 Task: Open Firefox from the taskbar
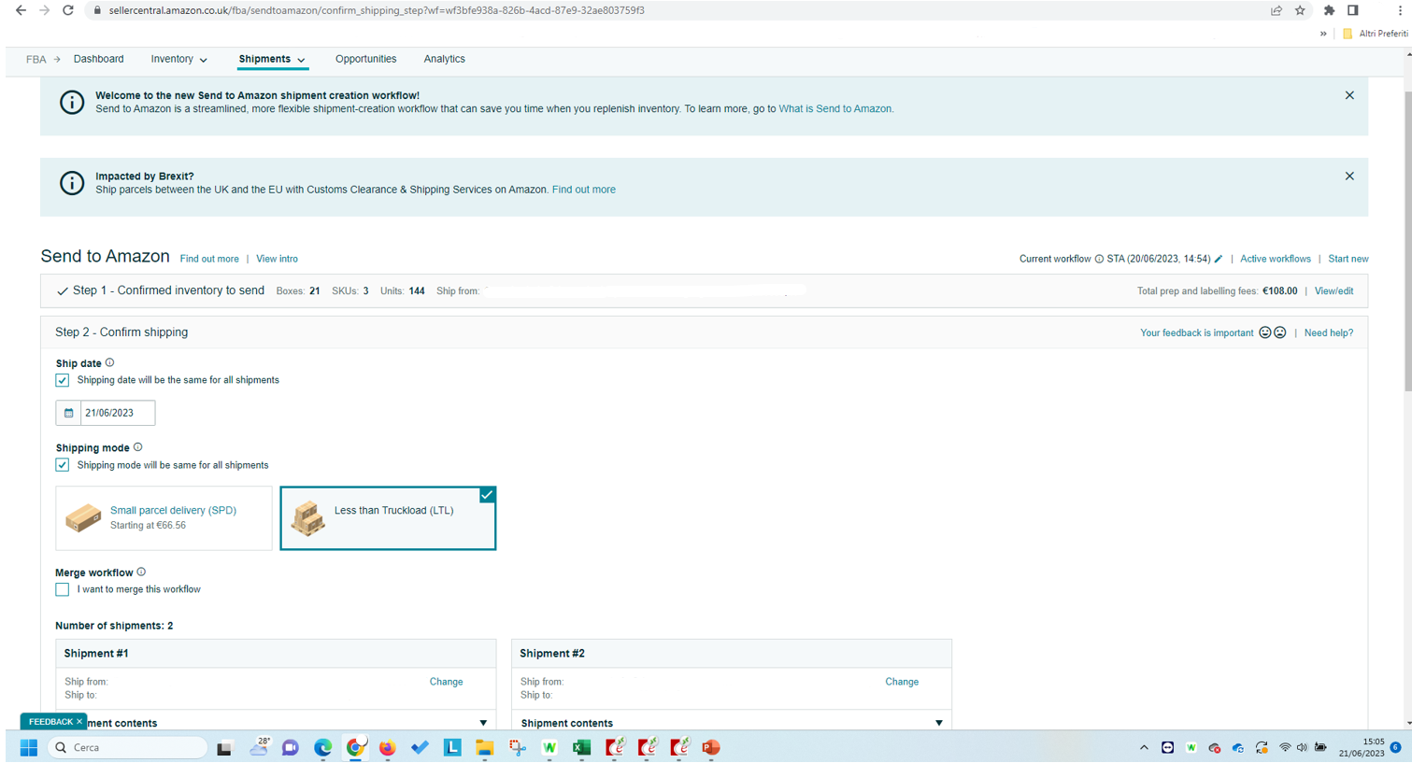click(x=387, y=747)
